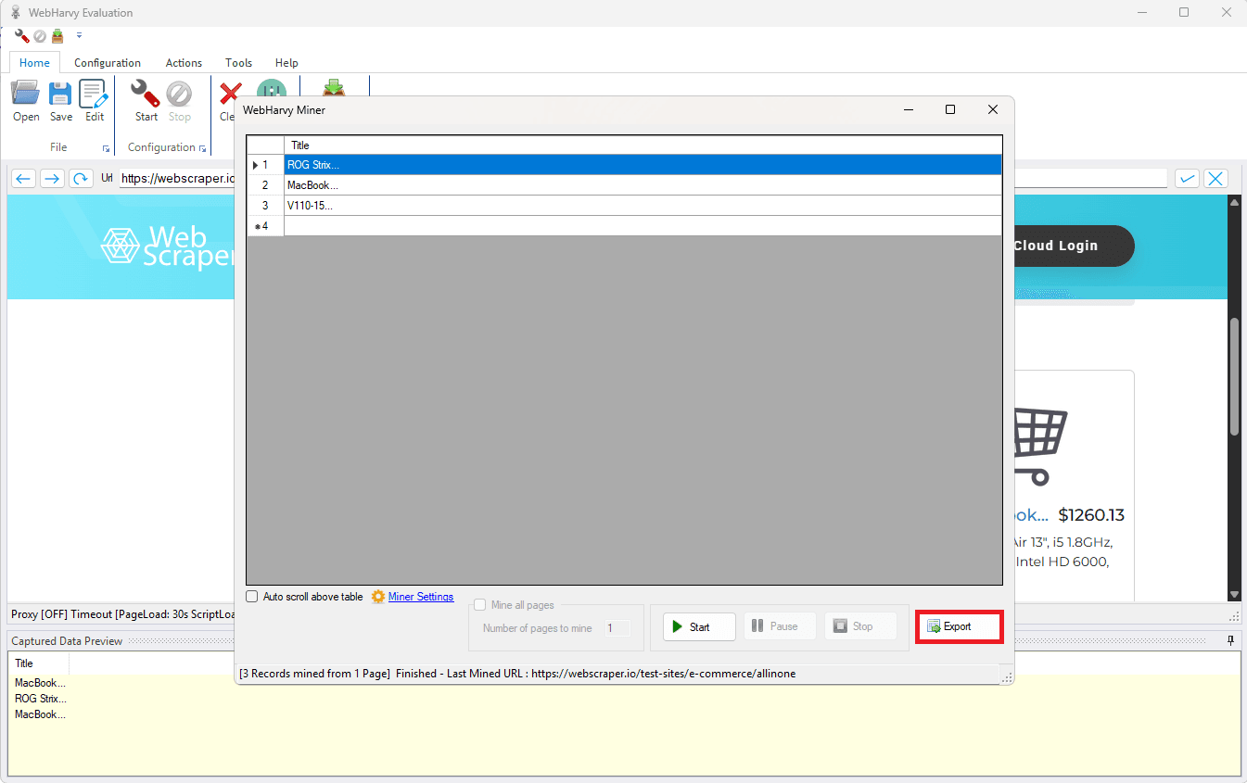Navigate back with the left arrow
The height and width of the screenshot is (783, 1247).
tap(23, 178)
